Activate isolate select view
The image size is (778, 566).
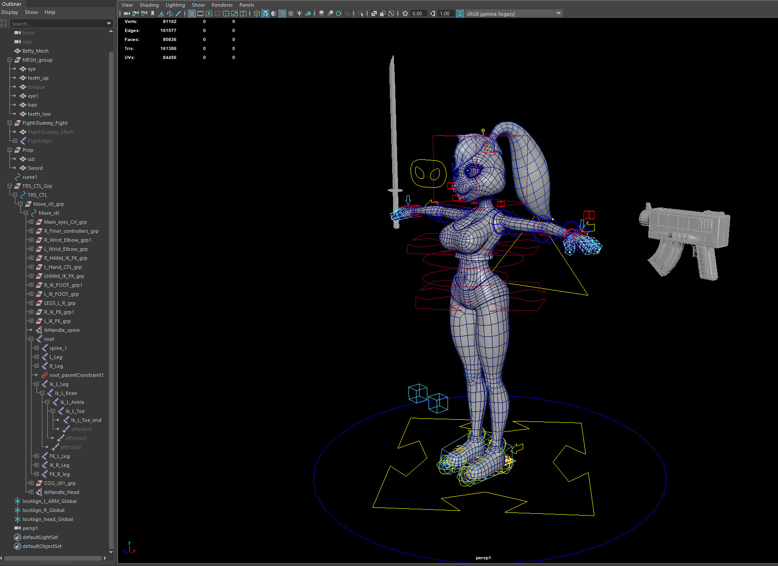[361, 14]
